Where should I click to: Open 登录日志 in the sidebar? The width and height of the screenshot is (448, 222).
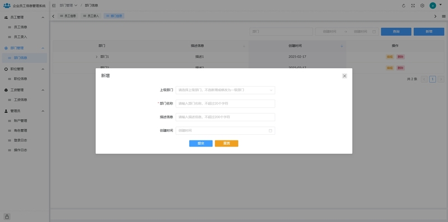(x=21, y=140)
